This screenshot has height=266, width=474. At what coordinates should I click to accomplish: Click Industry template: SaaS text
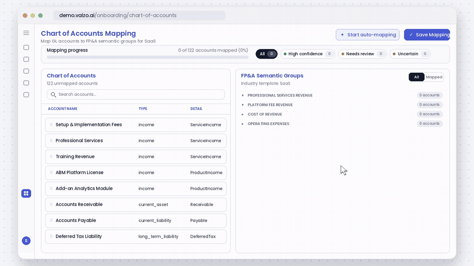point(265,84)
